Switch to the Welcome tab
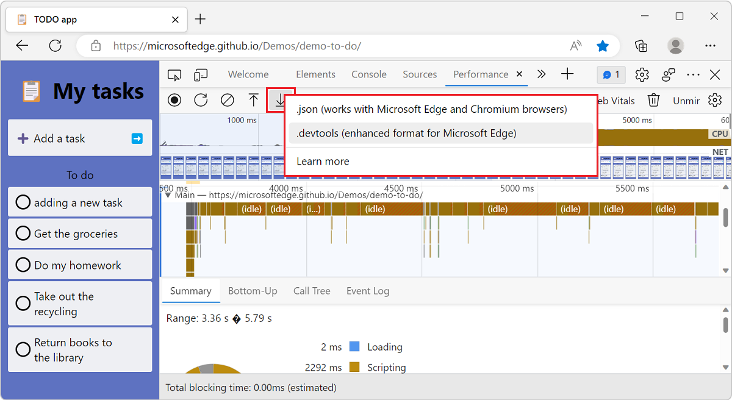The height and width of the screenshot is (400, 732). pos(248,74)
